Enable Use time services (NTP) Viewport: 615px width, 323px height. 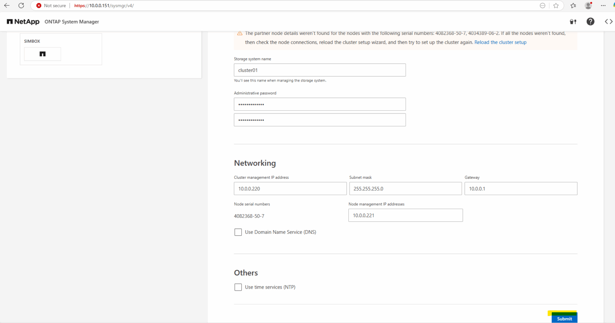[238, 287]
